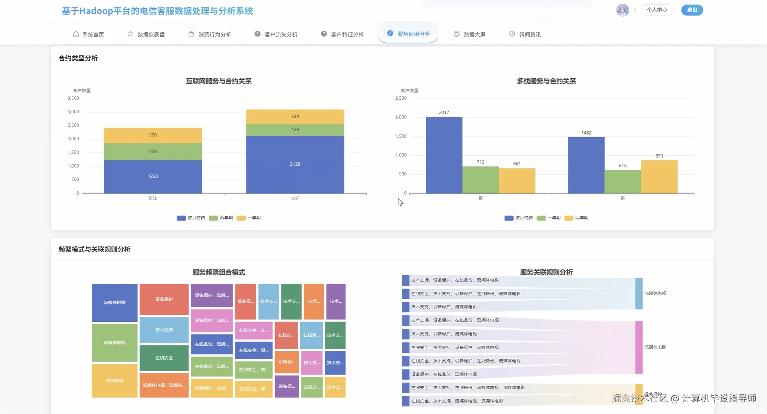Click the bar valued 2017

(x=444, y=155)
